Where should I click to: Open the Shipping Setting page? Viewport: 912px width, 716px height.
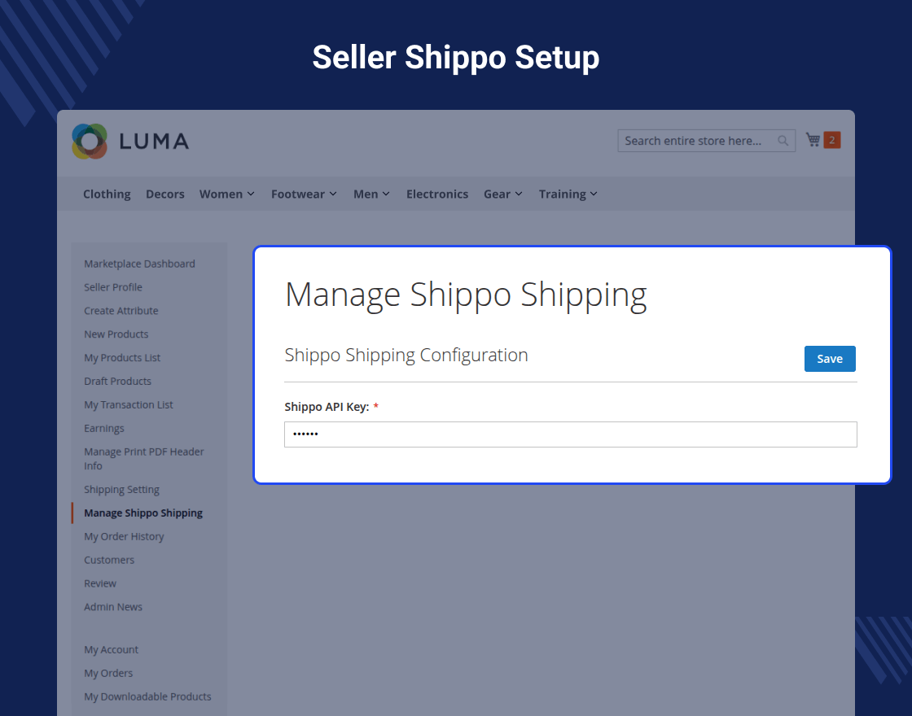pos(121,489)
